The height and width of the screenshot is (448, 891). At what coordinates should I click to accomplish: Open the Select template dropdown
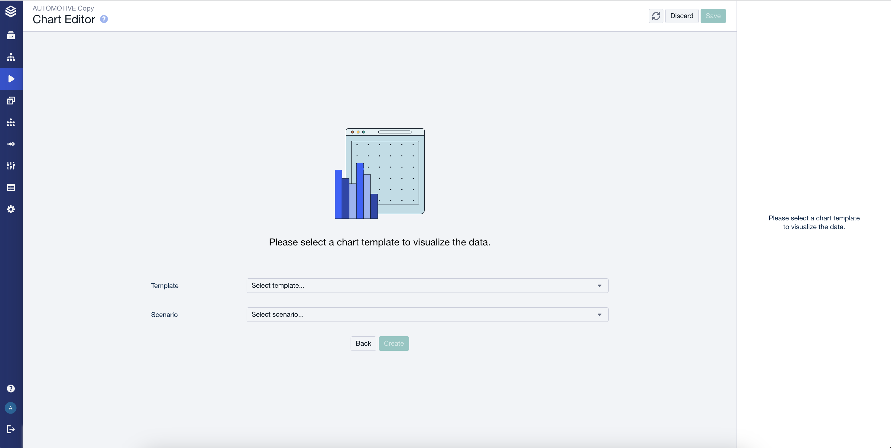click(427, 286)
